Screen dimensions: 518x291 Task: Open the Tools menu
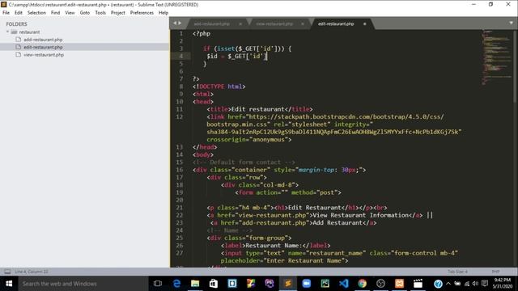[100, 13]
